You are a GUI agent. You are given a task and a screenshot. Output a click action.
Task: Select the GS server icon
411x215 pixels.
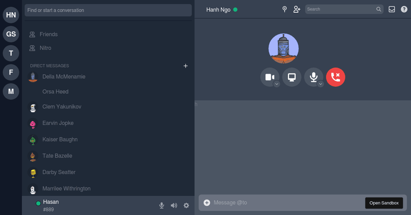[x=11, y=34]
